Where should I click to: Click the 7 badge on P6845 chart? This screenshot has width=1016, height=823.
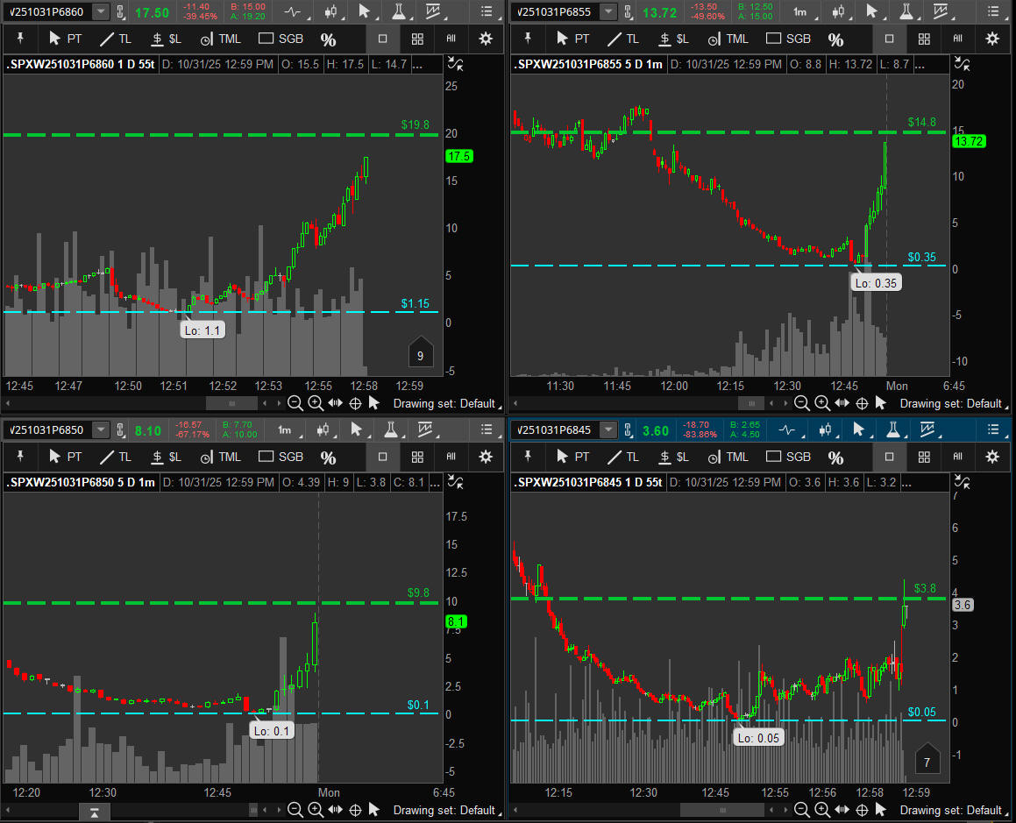coord(927,762)
